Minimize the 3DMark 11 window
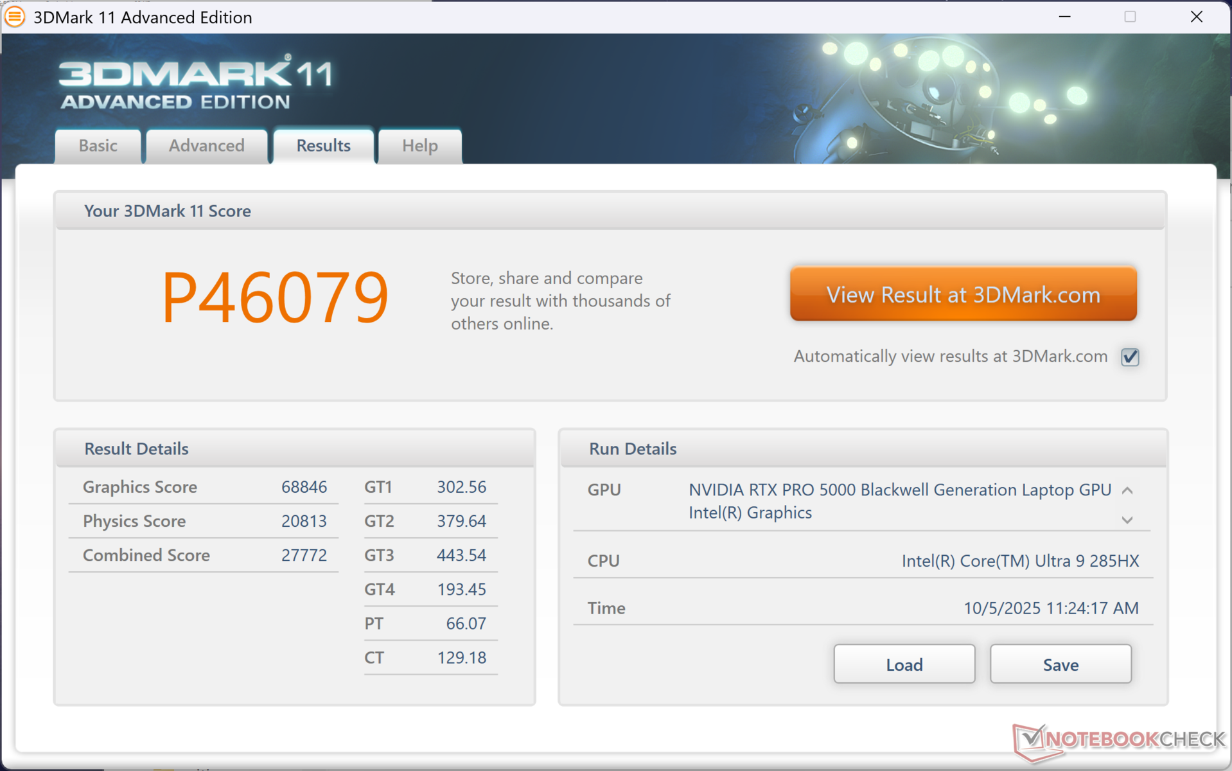This screenshot has width=1232, height=771. [x=1064, y=17]
